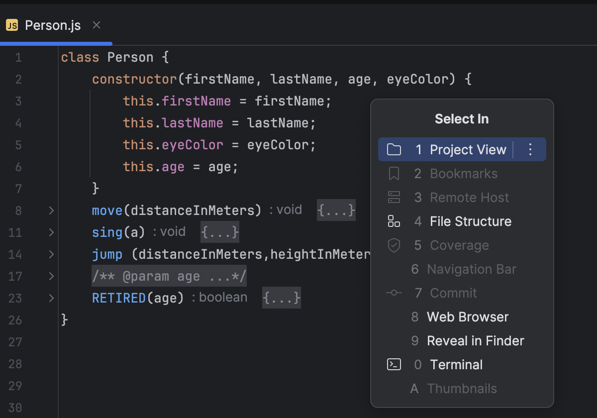Expand the move method fold arrow
The height and width of the screenshot is (418, 597).
tap(50, 210)
